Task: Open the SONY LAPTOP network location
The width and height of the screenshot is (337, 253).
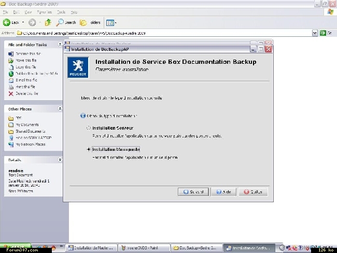Action: pos(34,138)
